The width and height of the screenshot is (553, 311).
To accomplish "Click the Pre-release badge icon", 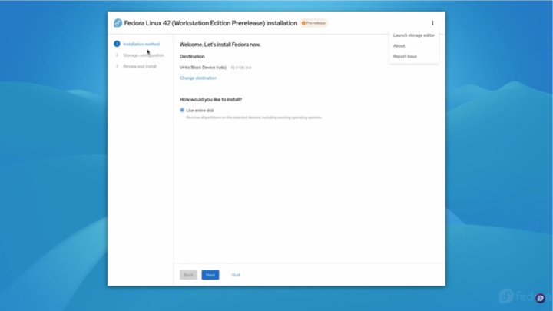I will [304, 23].
